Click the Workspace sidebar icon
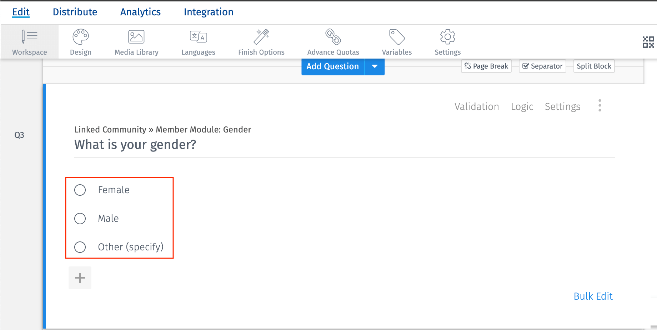 tap(29, 41)
